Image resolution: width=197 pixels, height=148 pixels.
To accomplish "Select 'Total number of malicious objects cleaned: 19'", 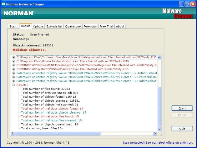I will click(x=54, y=113).
